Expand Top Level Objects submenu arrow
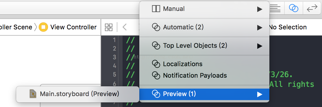 pyautogui.click(x=260, y=46)
